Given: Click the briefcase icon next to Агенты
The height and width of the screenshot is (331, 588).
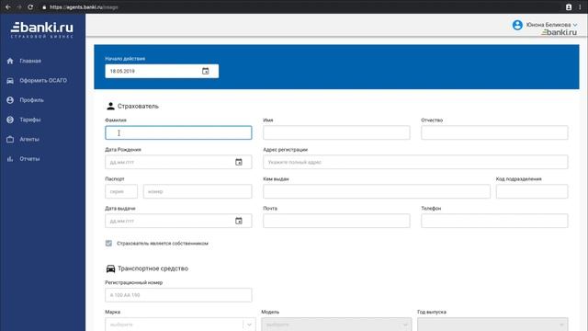Looking at the screenshot, I should coord(10,139).
